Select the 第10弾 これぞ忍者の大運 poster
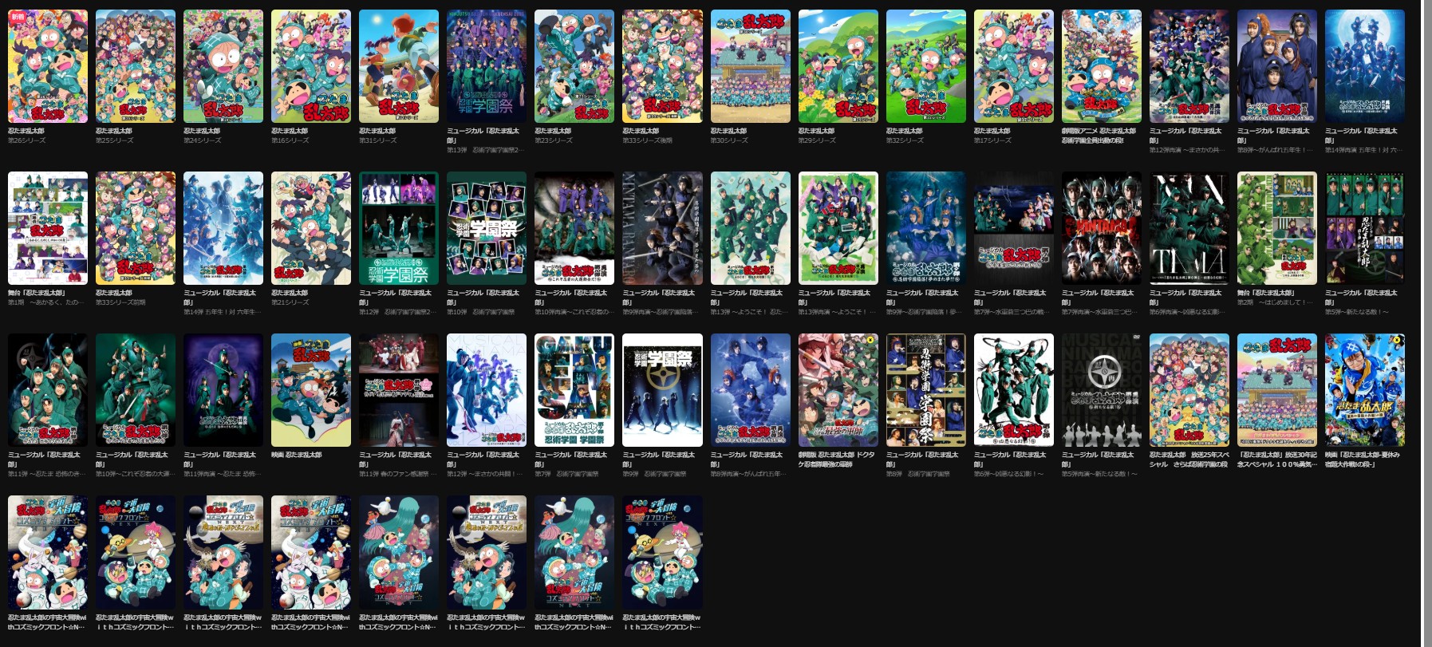This screenshot has width=1432, height=647. 136,390
